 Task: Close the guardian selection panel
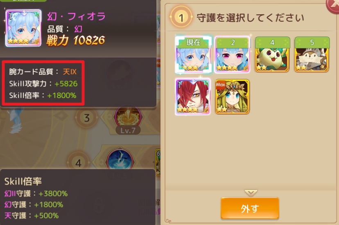tap(333, 5)
